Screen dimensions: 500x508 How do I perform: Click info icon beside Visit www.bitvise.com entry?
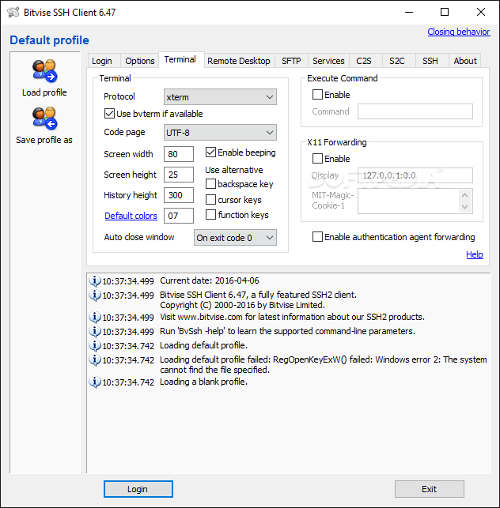[x=95, y=317]
